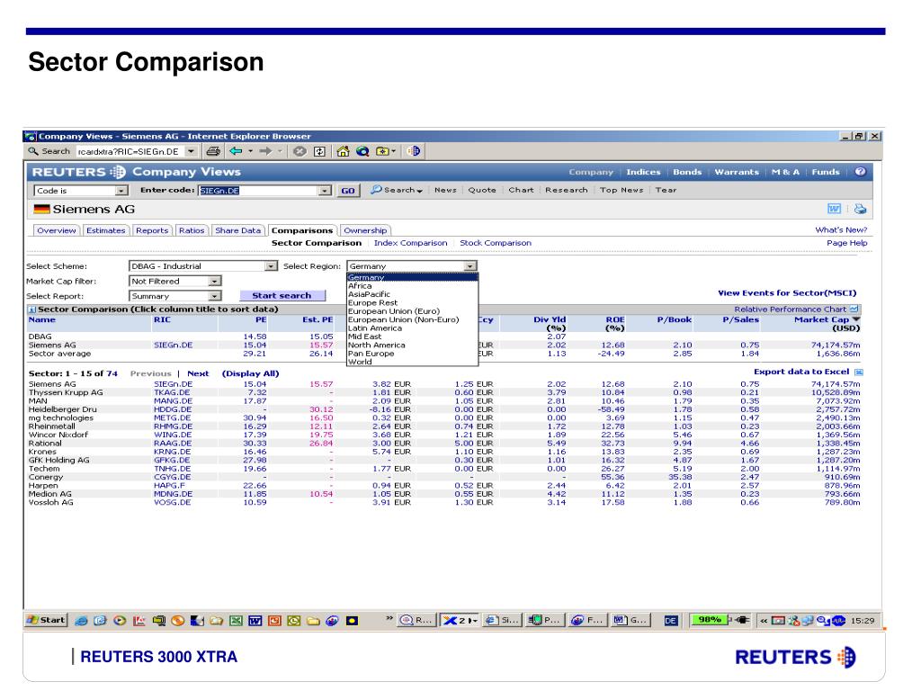Pick 'World' from the region list
The height and width of the screenshot is (691, 921).
pos(360,362)
